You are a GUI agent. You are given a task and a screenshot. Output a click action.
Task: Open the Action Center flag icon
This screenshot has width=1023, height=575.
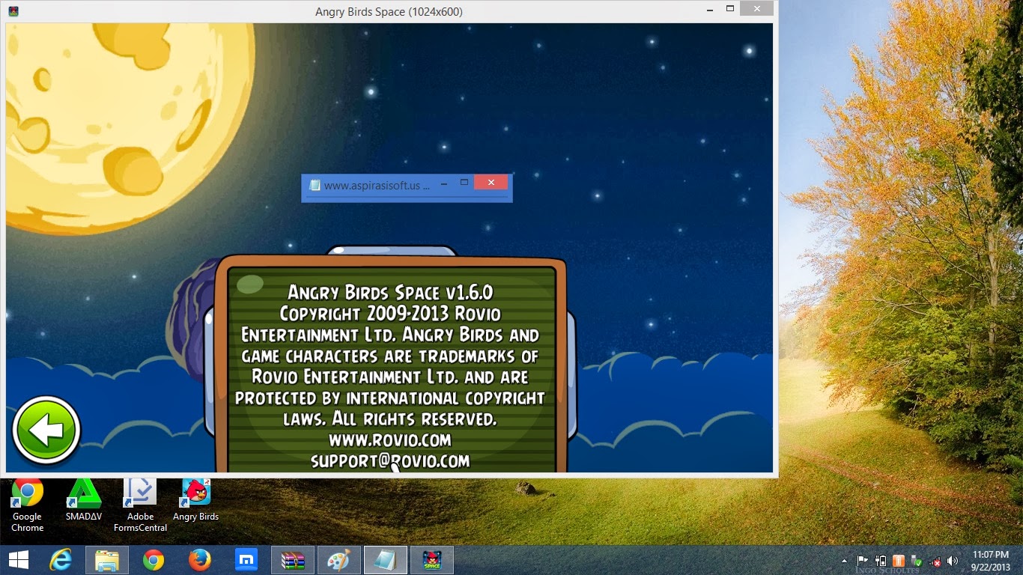(863, 560)
